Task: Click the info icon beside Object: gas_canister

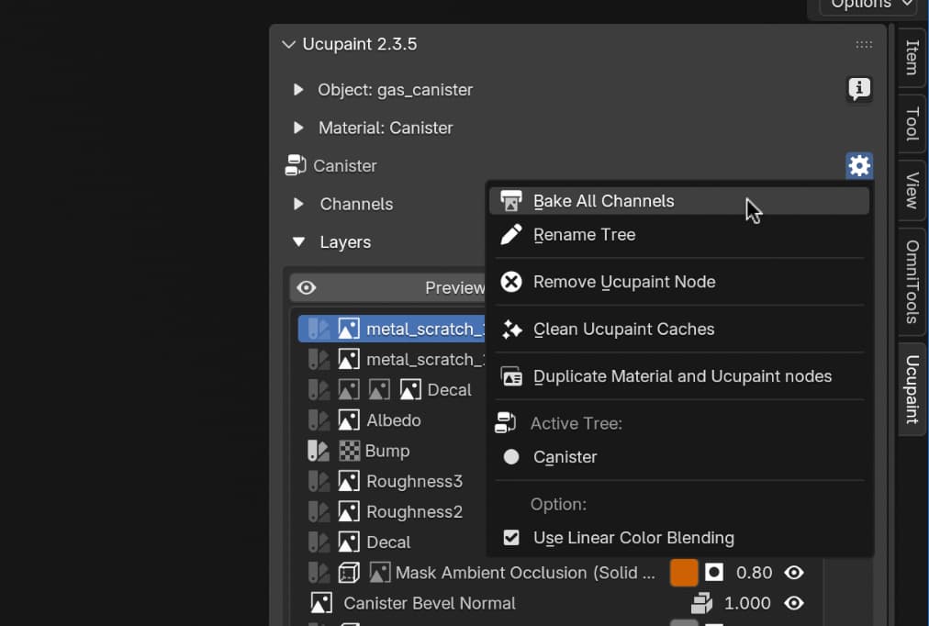Action: (859, 89)
